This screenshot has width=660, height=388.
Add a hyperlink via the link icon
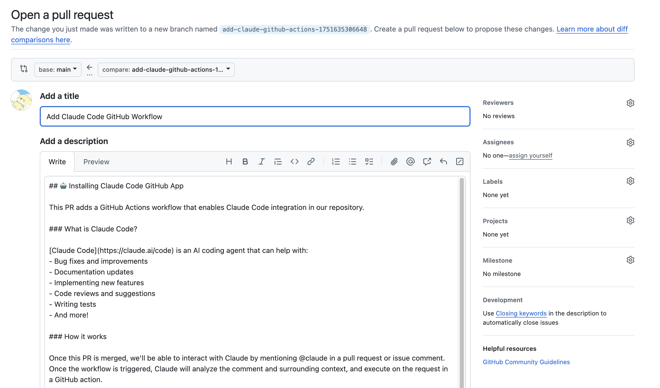point(311,161)
